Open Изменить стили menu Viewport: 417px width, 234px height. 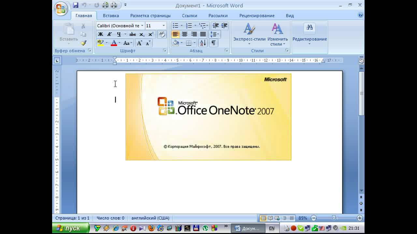pyautogui.click(x=278, y=34)
